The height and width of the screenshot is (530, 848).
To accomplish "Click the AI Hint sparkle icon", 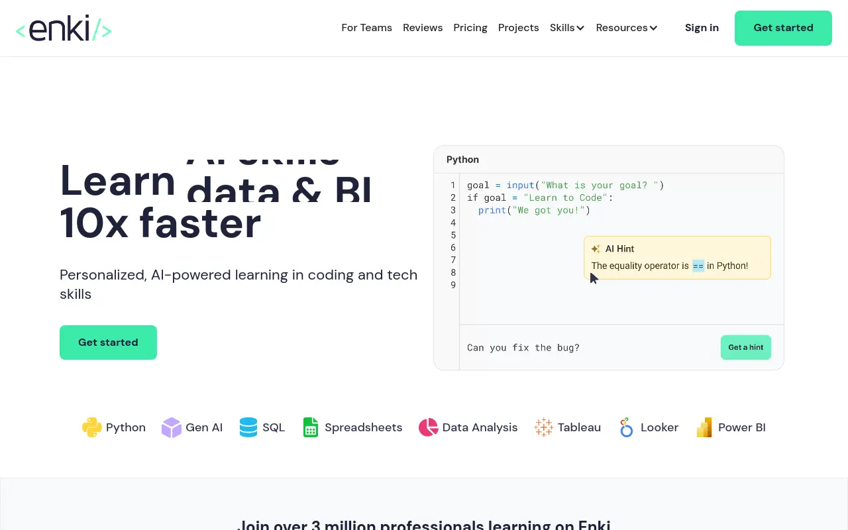I will click(x=596, y=249).
